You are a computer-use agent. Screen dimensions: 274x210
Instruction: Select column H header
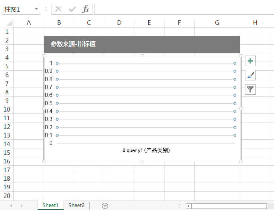pos(255,23)
